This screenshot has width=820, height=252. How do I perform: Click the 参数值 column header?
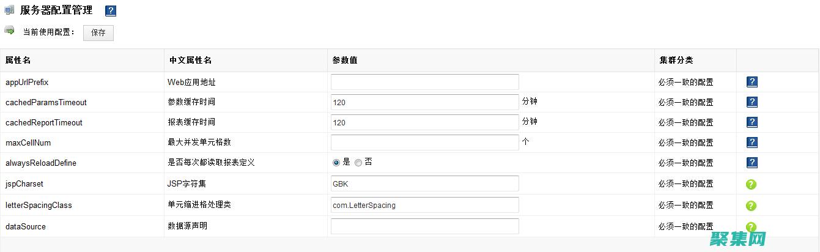click(345, 61)
